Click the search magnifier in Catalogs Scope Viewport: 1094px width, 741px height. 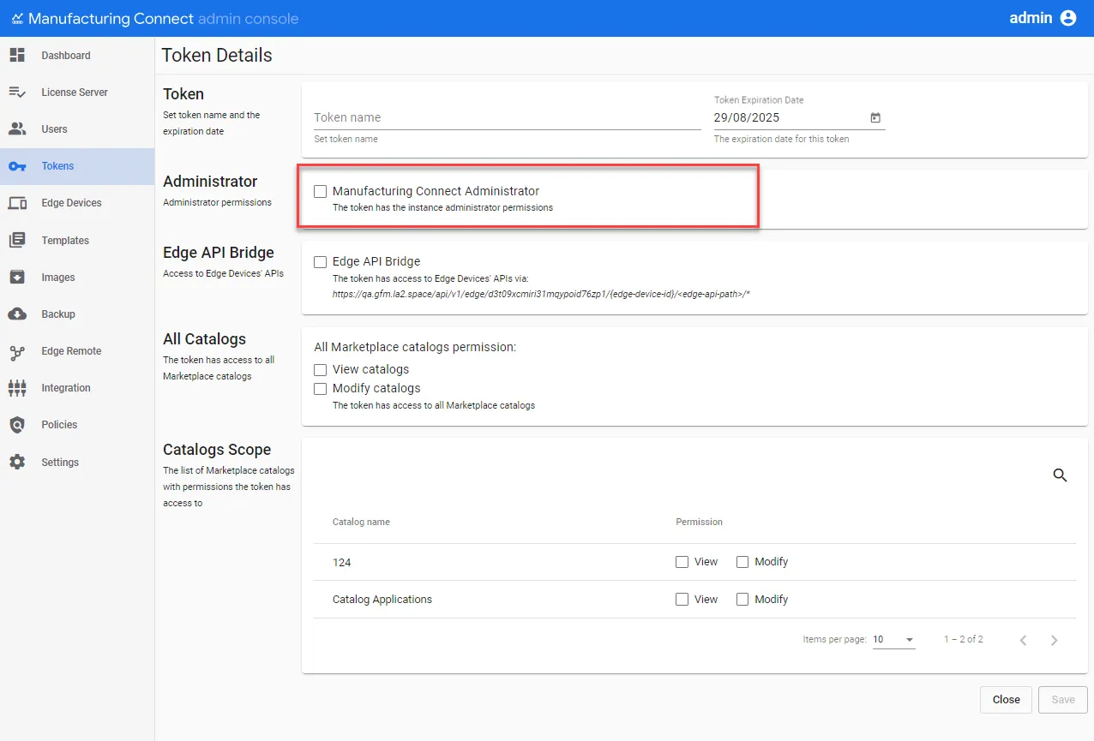tap(1060, 475)
